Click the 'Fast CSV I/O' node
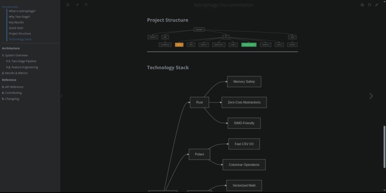Viewport: 386px width, 193px height. click(x=244, y=144)
